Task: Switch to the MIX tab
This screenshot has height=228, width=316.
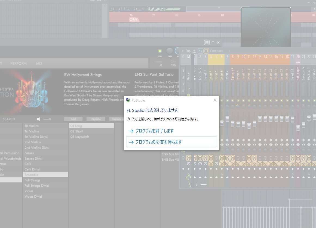Action: pos(39,64)
